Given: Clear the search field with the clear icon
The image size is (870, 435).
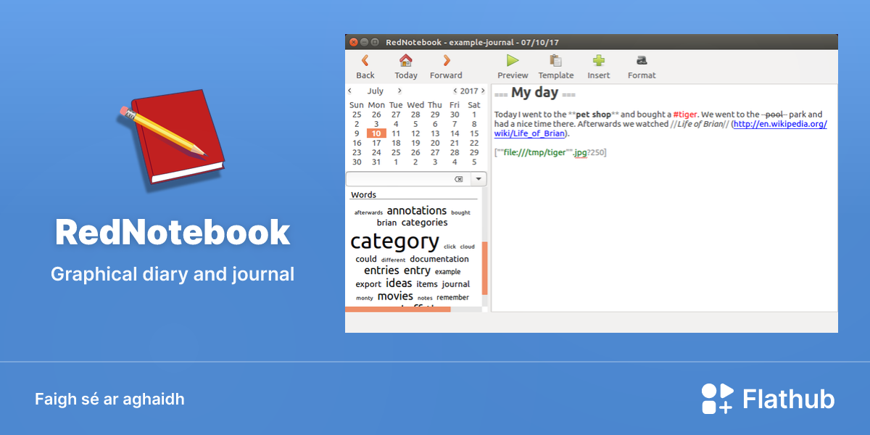Looking at the screenshot, I should [x=458, y=179].
